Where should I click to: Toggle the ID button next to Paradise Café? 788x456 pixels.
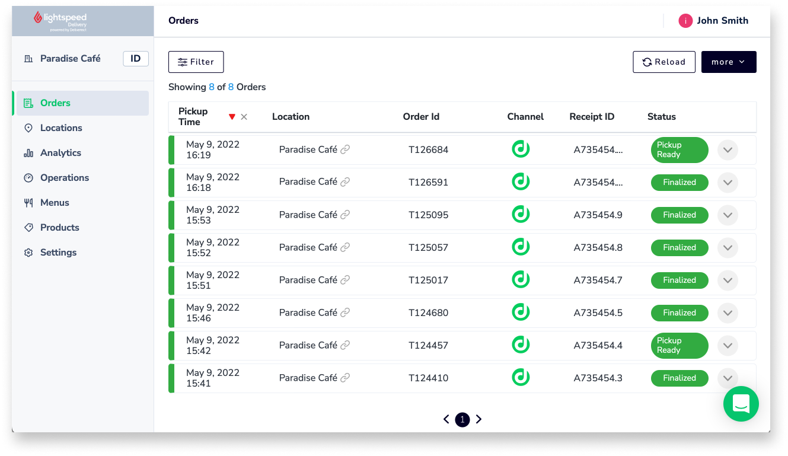(136, 59)
